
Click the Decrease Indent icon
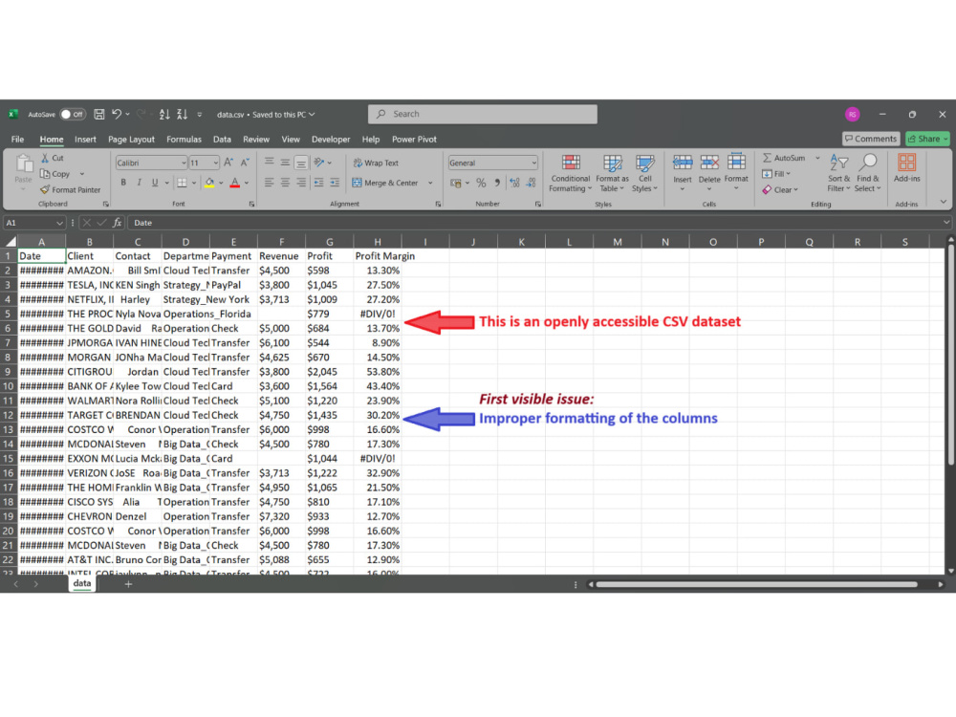(319, 183)
